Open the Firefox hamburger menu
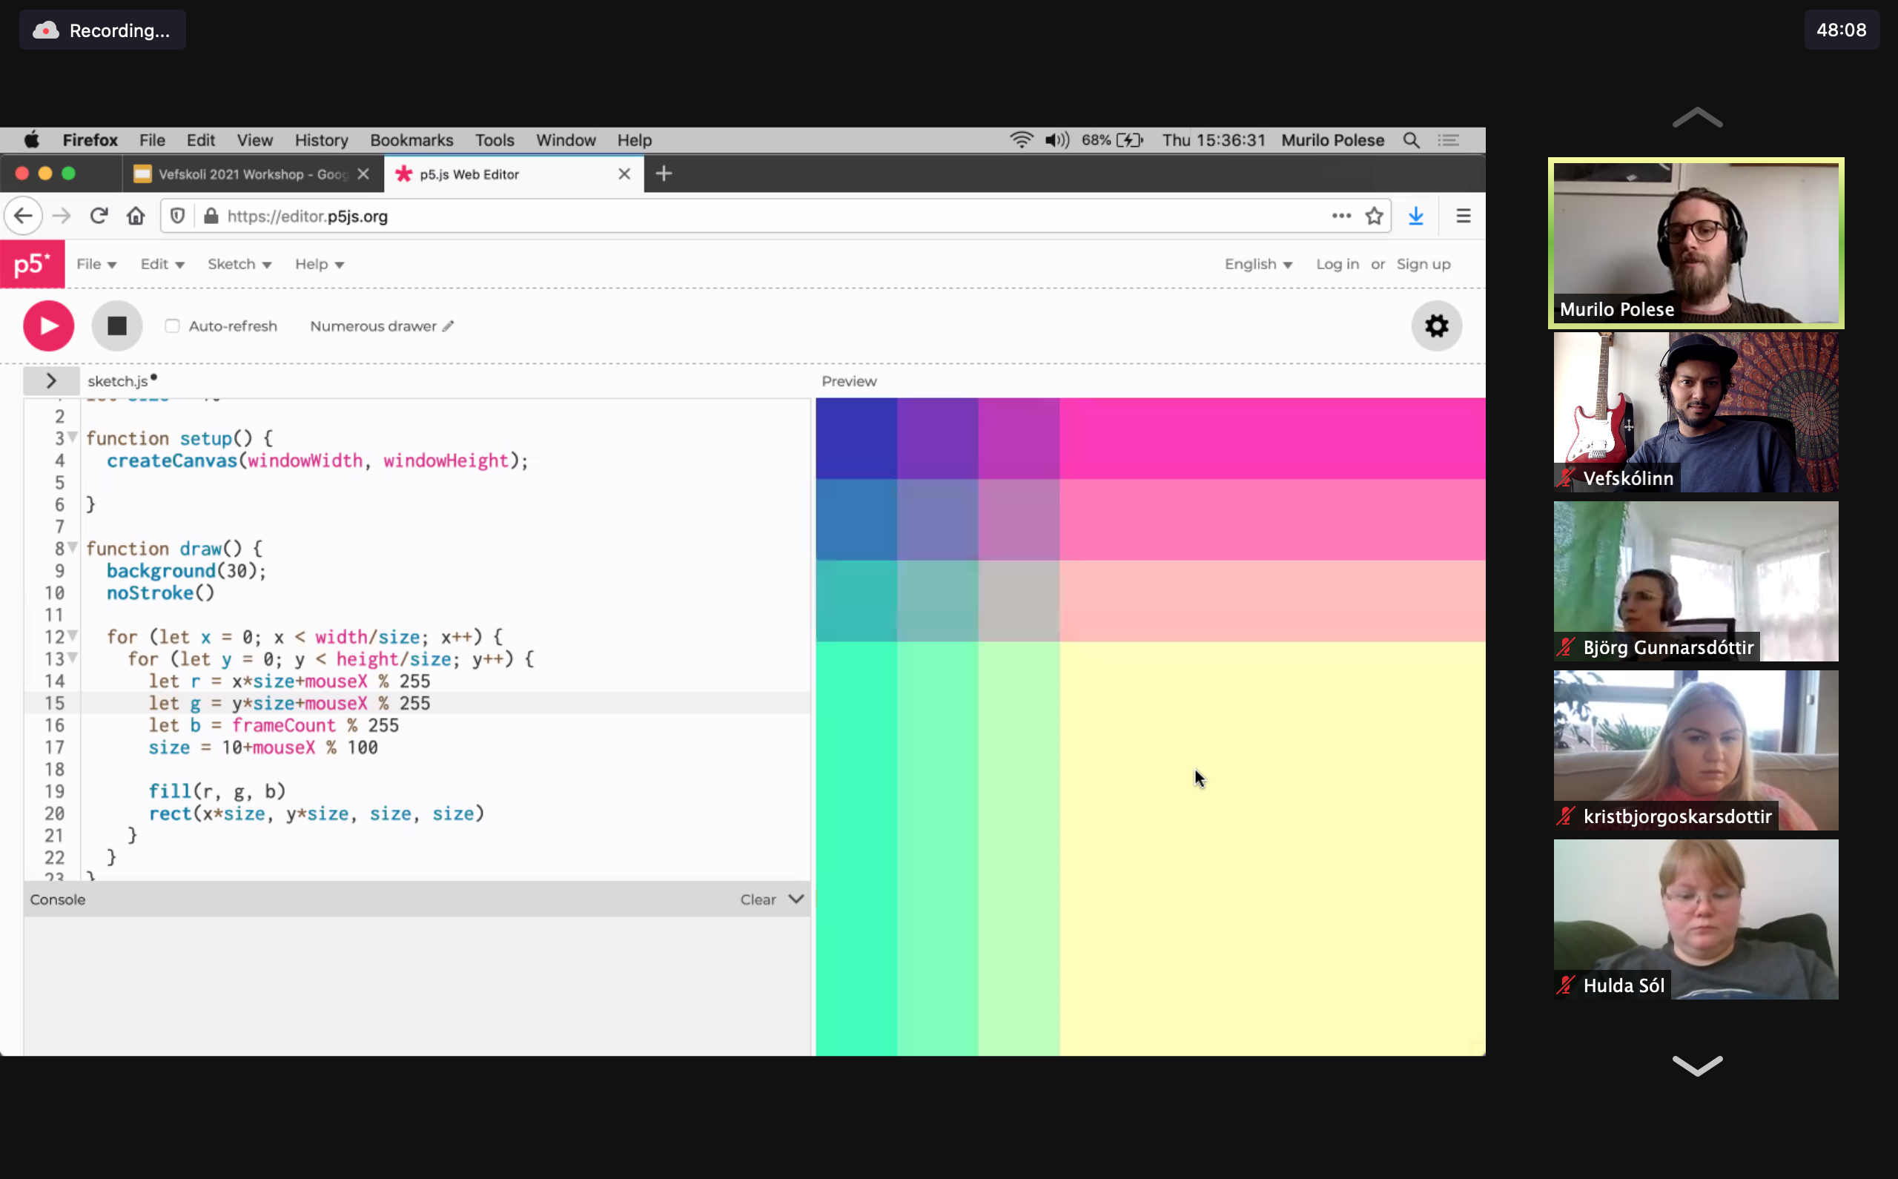The image size is (1898, 1179). (1463, 216)
